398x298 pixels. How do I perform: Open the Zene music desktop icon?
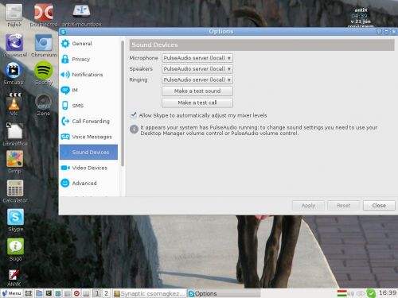pos(43,102)
